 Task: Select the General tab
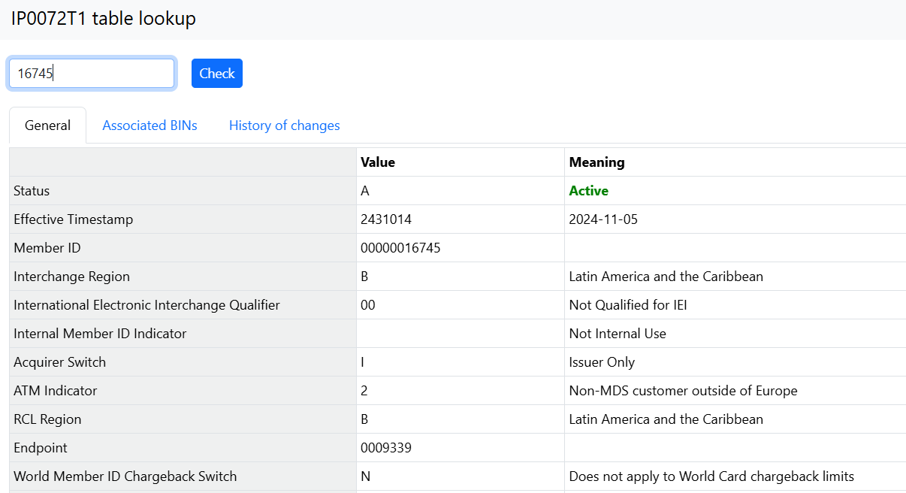click(47, 125)
